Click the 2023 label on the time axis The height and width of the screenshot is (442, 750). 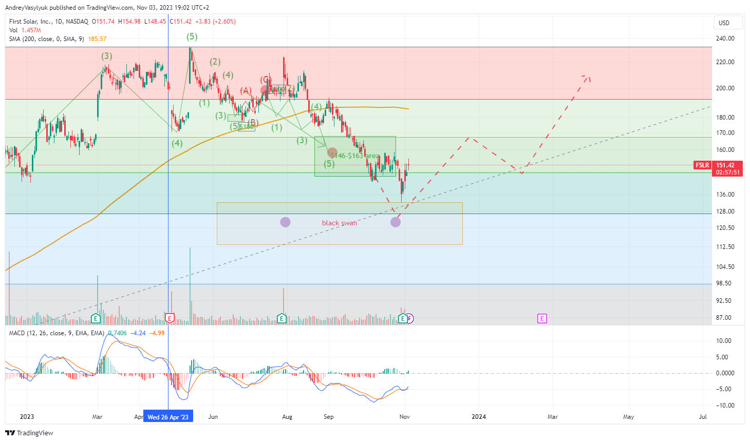pyautogui.click(x=27, y=417)
